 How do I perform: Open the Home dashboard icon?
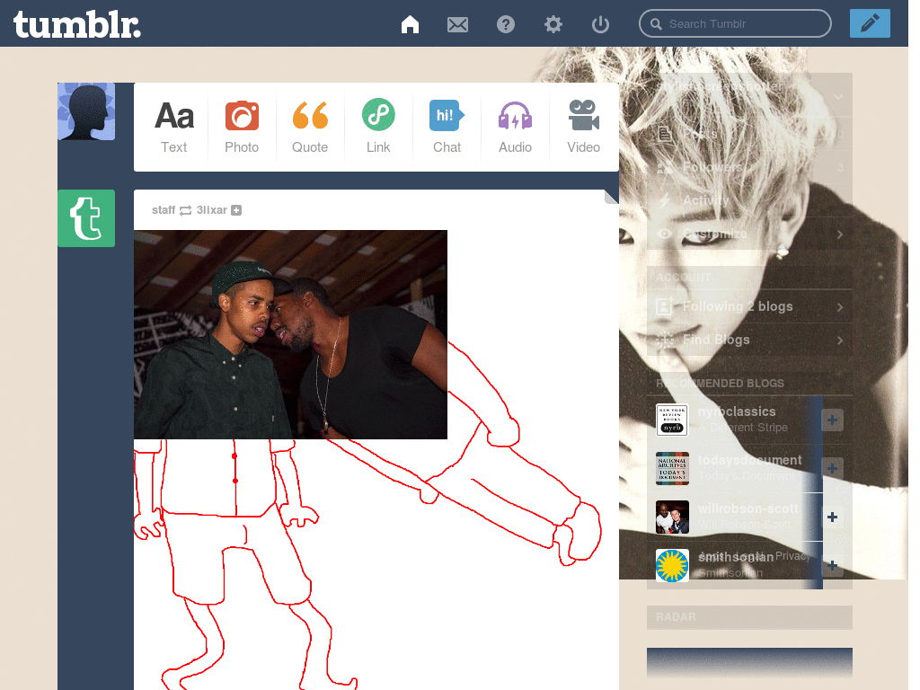coord(410,24)
